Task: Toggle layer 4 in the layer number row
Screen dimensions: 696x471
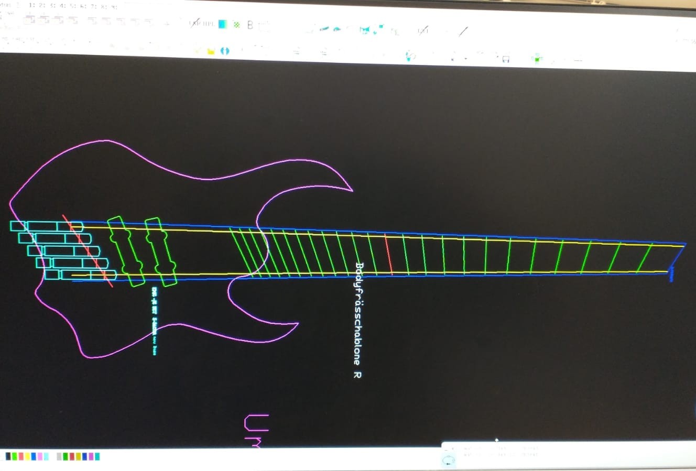Action: point(62,6)
